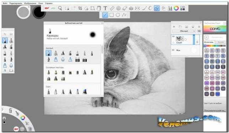Screen dimensions: 229x133
Task: Hide Слой 1 with its eye icon
Action: click(173, 37)
